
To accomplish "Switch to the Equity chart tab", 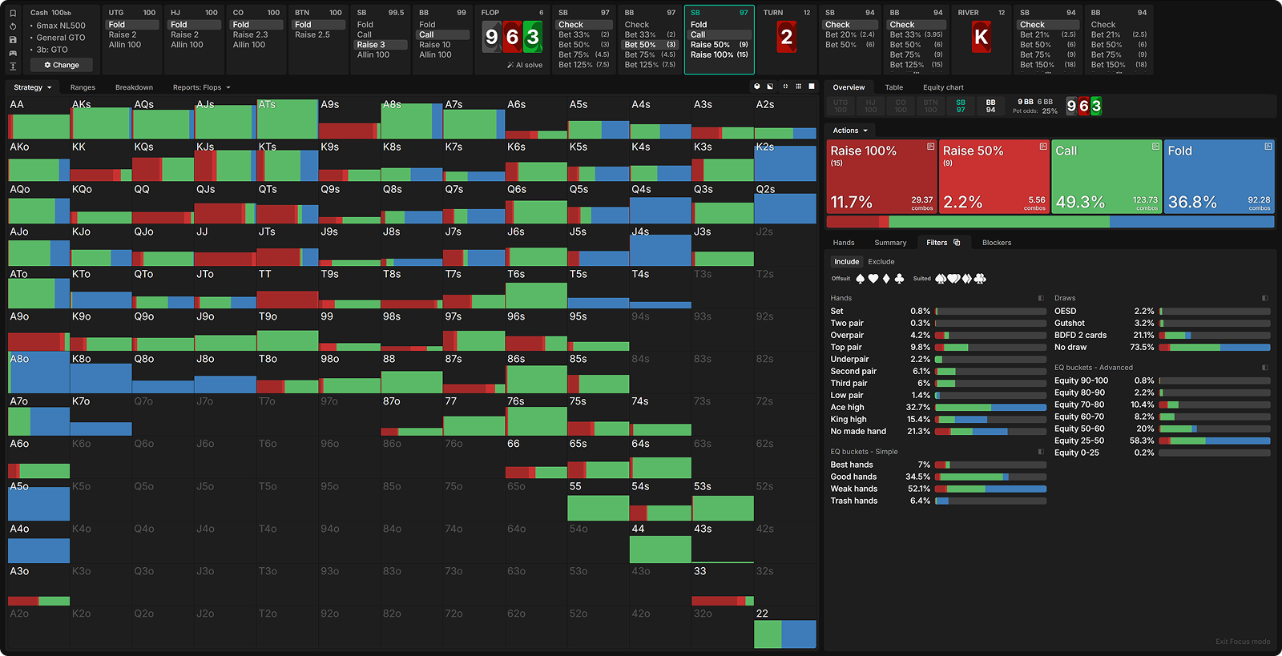I will pos(943,87).
